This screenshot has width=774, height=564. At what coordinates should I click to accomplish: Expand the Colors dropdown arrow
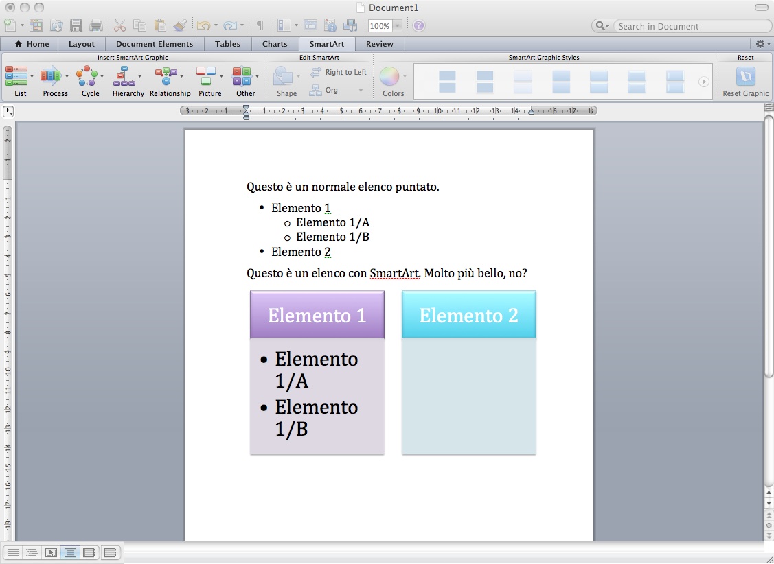pos(405,76)
